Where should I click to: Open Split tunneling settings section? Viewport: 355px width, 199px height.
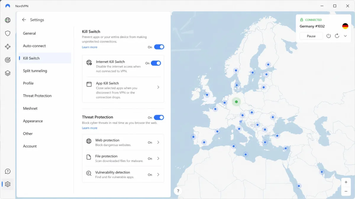pos(45,71)
